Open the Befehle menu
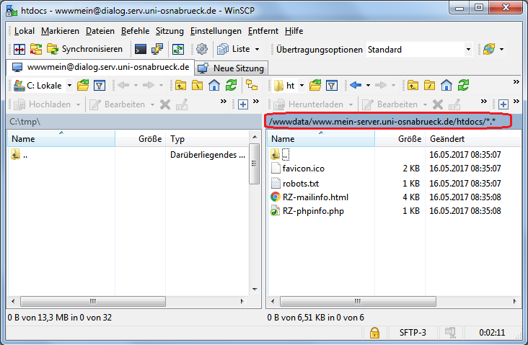 (136, 31)
